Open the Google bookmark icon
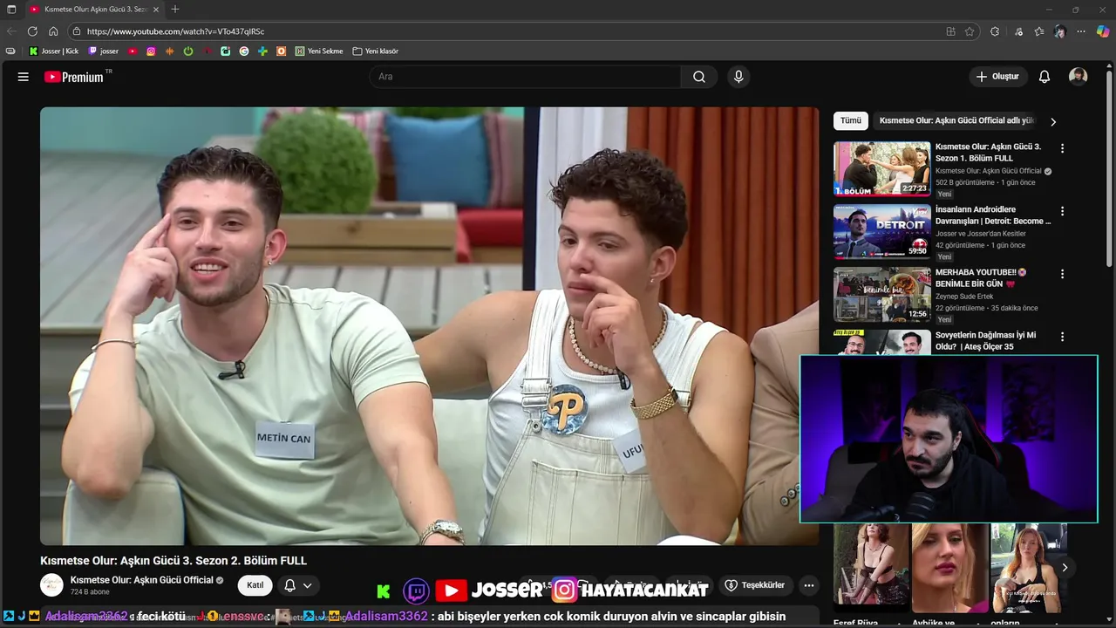The image size is (1116, 628). tap(244, 51)
